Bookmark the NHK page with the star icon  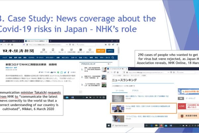tap(174, 72)
